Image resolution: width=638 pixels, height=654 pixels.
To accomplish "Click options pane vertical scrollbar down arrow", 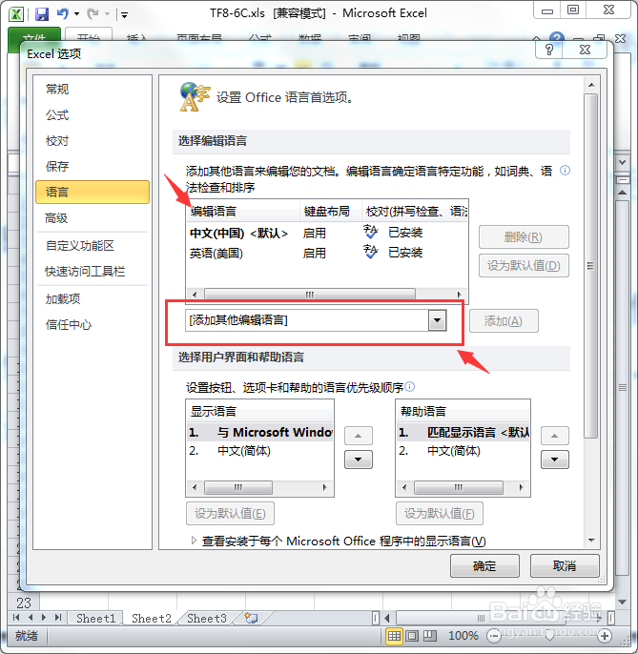I will pos(591,541).
